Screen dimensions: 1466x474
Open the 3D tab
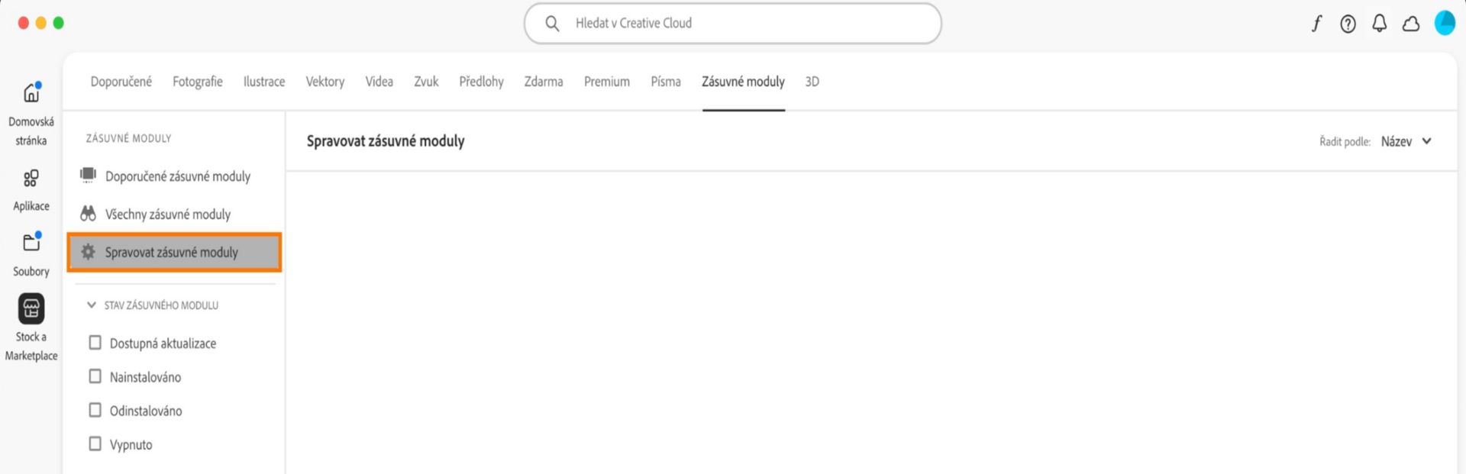pos(812,82)
